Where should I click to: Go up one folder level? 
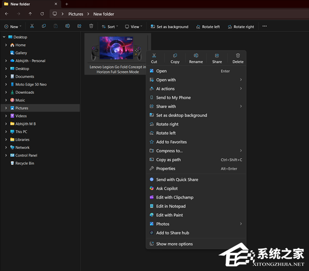coord(30,14)
